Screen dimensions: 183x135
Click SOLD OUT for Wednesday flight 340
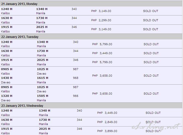click(x=153, y=113)
